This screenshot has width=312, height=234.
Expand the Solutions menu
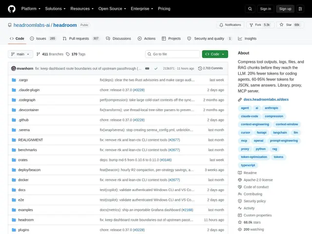[55, 9]
